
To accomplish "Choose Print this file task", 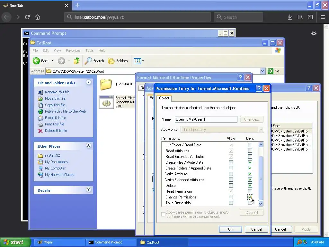I will [54, 124].
